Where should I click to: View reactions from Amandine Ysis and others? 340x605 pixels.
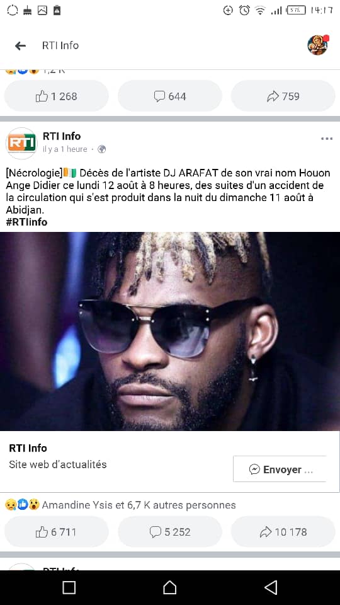pos(120,505)
